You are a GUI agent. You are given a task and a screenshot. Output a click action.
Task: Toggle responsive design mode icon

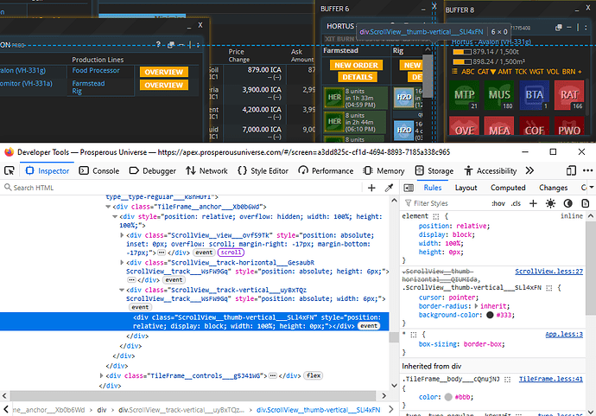(x=571, y=170)
